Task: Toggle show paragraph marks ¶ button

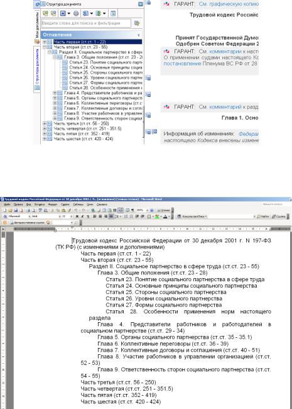Action: click(x=132, y=210)
